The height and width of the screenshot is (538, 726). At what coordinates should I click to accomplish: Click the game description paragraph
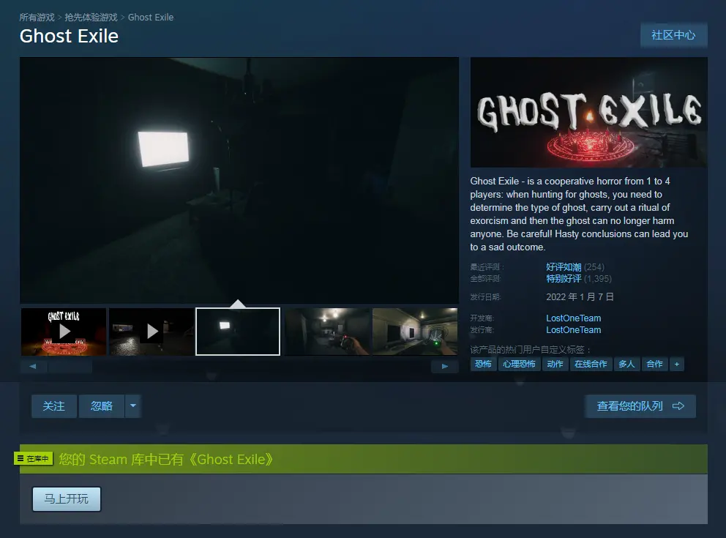point(579,214)
